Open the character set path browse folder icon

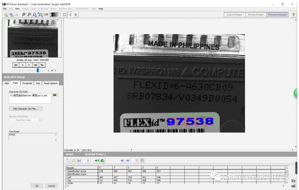click(x=55, y=95)
